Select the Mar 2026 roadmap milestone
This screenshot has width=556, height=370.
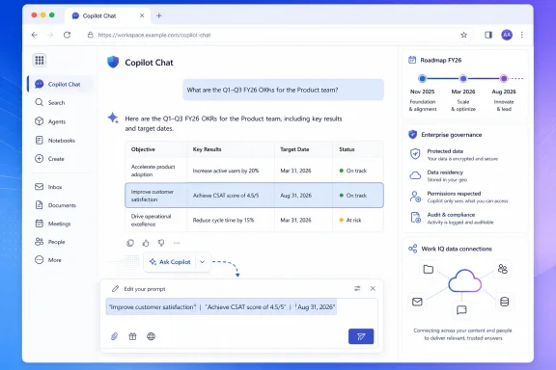tap(463, 79)
